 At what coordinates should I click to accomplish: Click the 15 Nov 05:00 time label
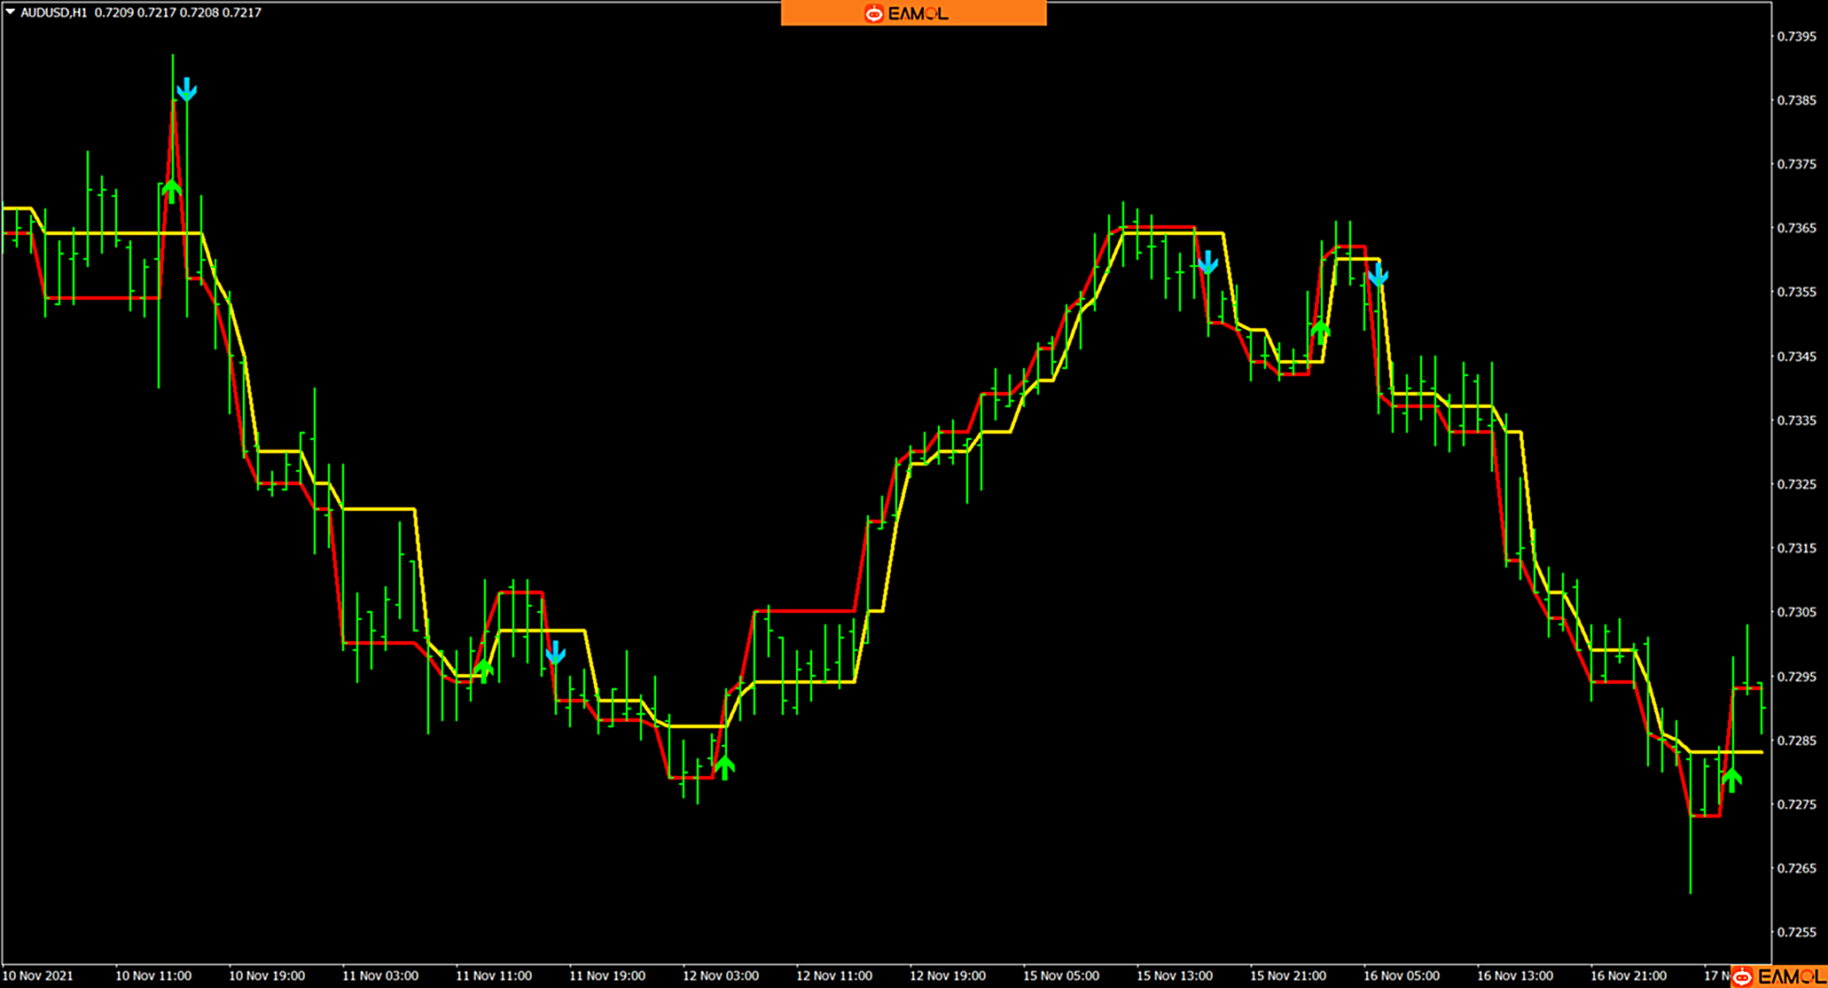click(x=1061, y=976)
